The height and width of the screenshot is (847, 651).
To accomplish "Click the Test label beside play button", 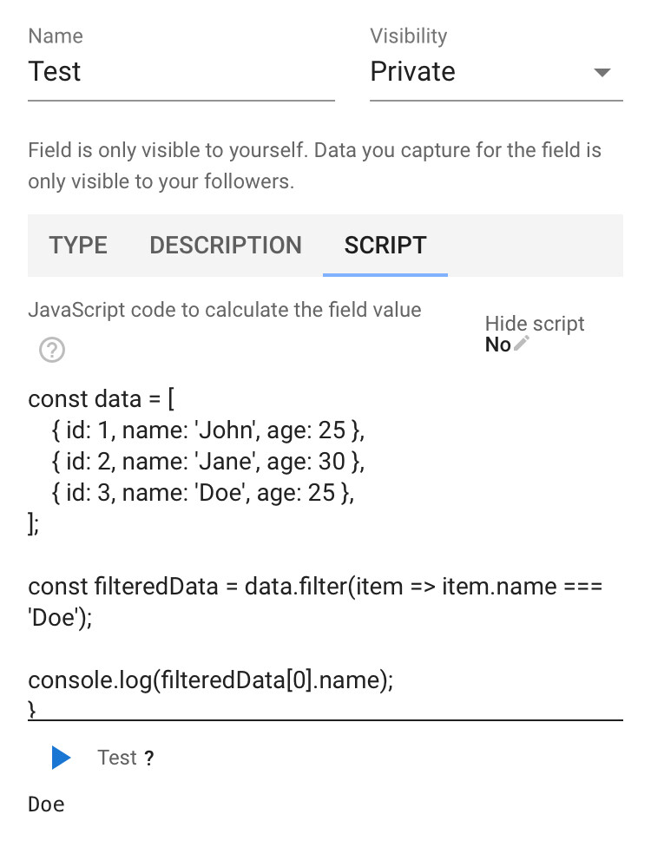I will point(117,758).
